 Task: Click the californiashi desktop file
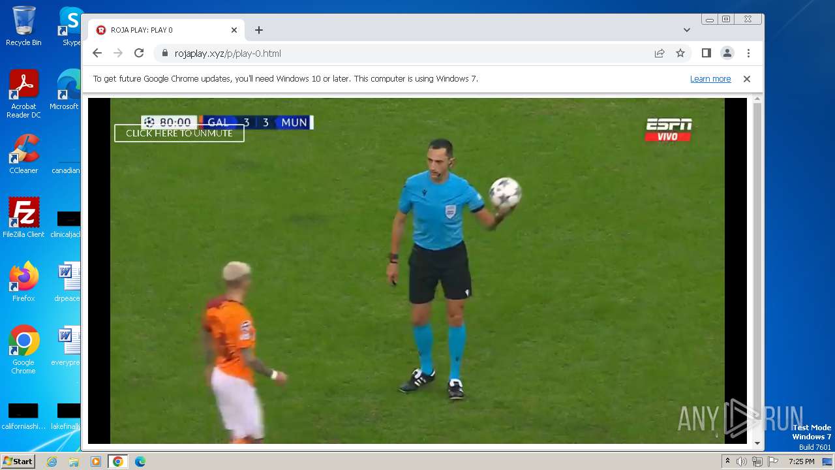[23, 416]
